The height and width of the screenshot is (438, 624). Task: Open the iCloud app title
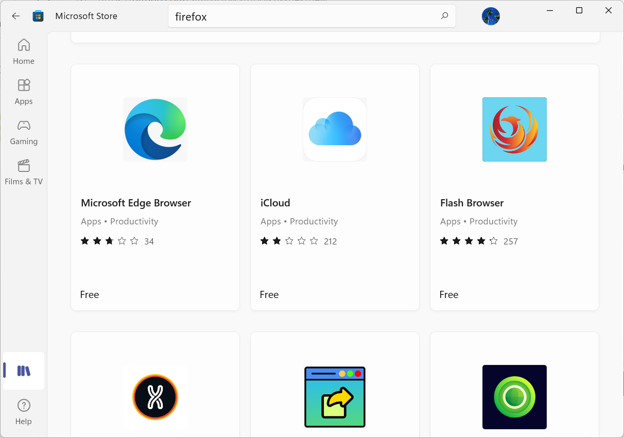pos(275,203)
